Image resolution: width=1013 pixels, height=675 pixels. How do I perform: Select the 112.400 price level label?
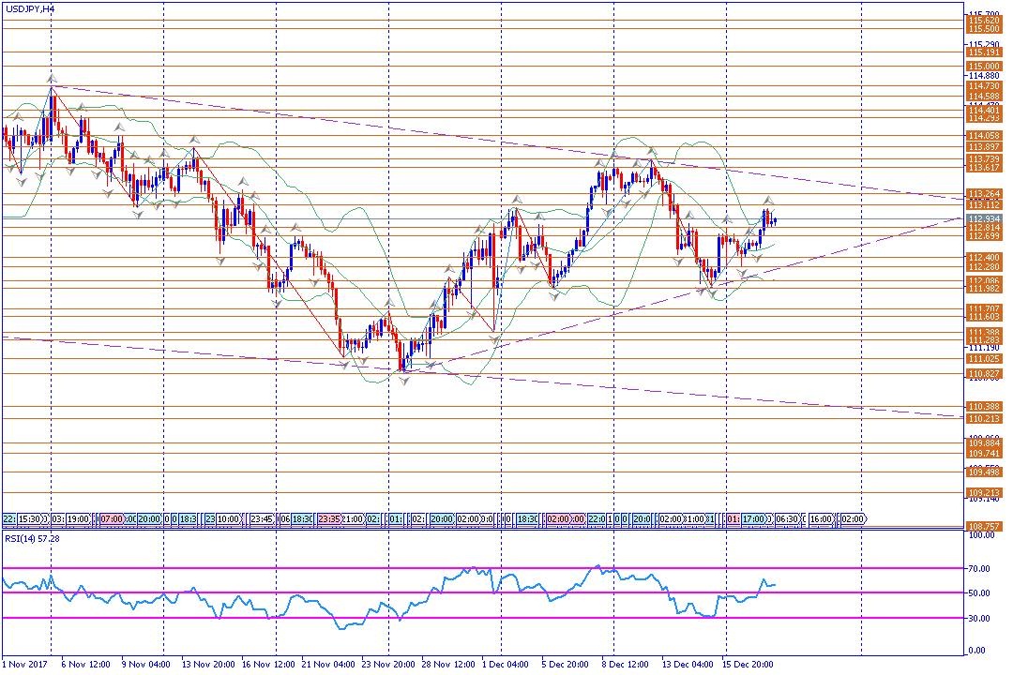984,258
